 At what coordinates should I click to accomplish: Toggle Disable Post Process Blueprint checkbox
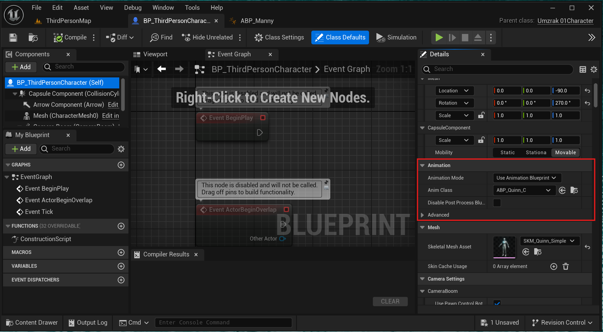coord(497,203)
